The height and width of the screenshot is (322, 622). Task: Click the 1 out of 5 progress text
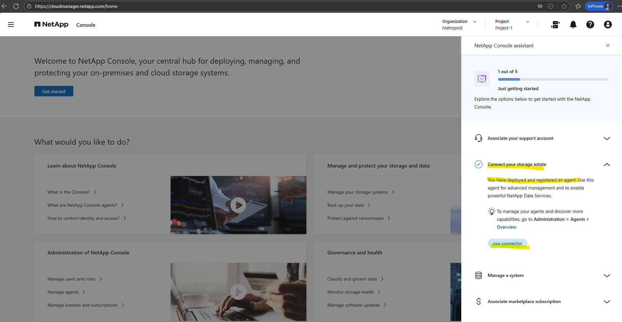507,72
